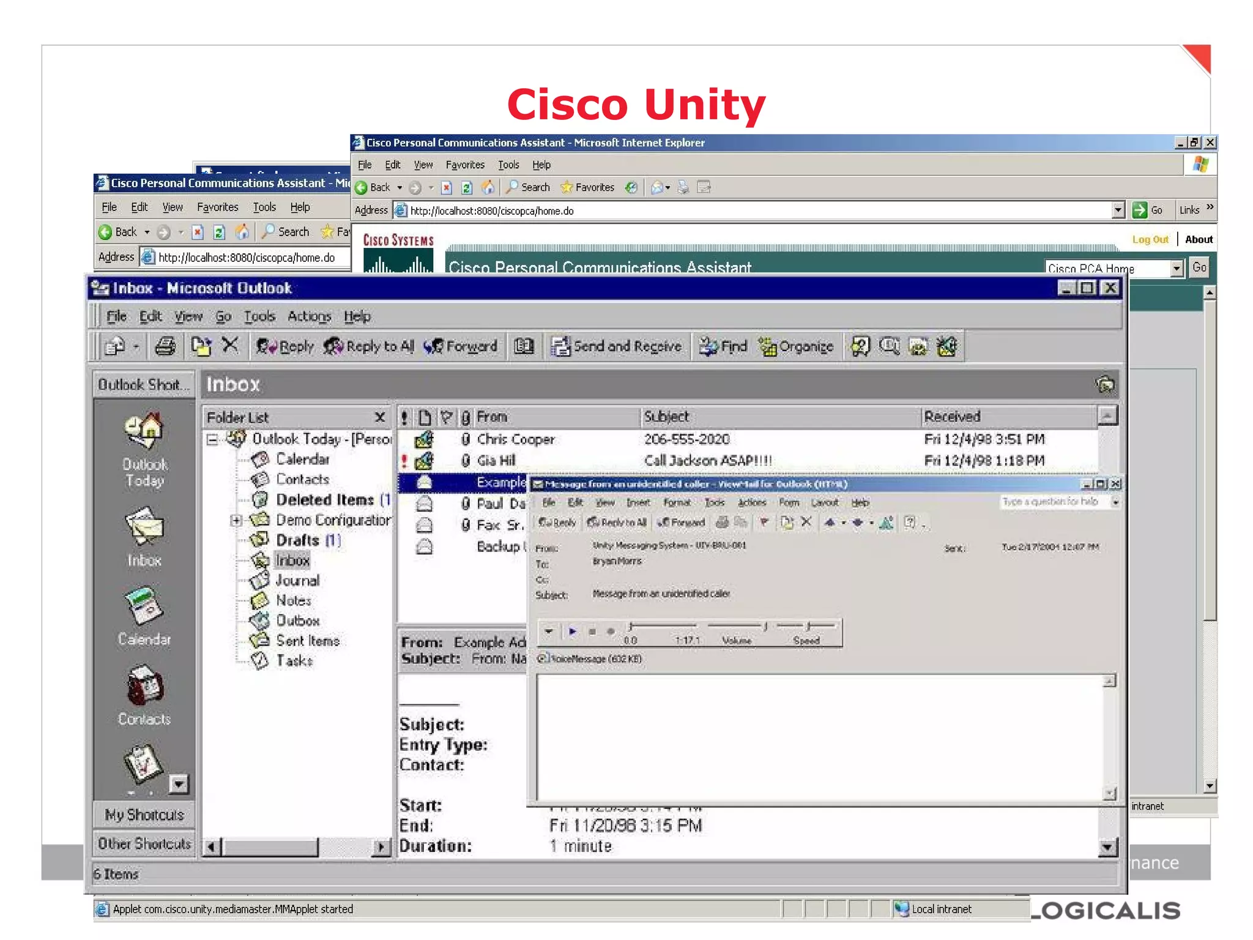Collapse the Outlook Today tree node
Image resolution: width=1253 pixels, height=940 pixels.
[x=212, y=439]
